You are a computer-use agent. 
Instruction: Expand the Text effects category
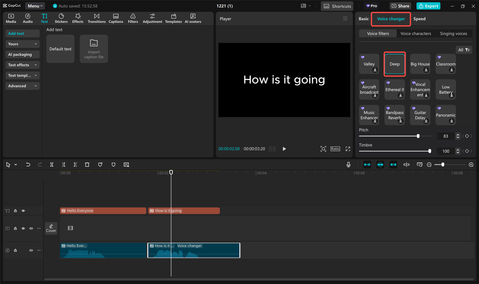(x=22, y=65)
